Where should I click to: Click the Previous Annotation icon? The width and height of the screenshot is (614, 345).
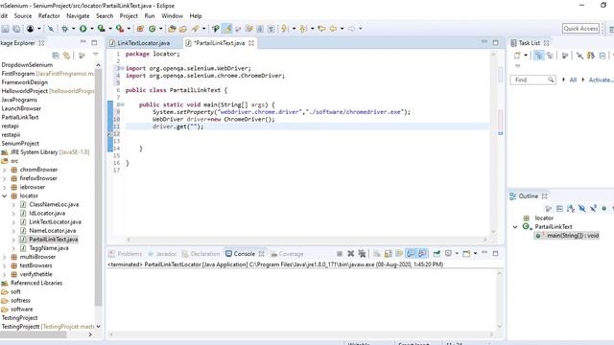click(x=303, y=29)
